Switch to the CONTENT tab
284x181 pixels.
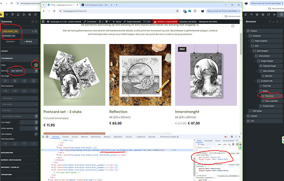(x=10, y=42)
